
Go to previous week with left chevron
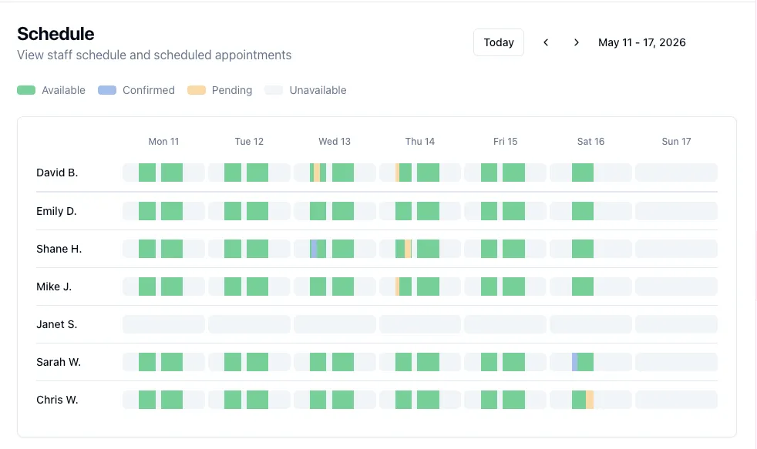click(x=546, y=42)
